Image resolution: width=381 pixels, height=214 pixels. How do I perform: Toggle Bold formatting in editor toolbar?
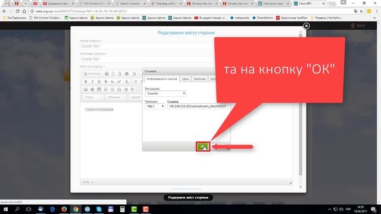(86, 82)
